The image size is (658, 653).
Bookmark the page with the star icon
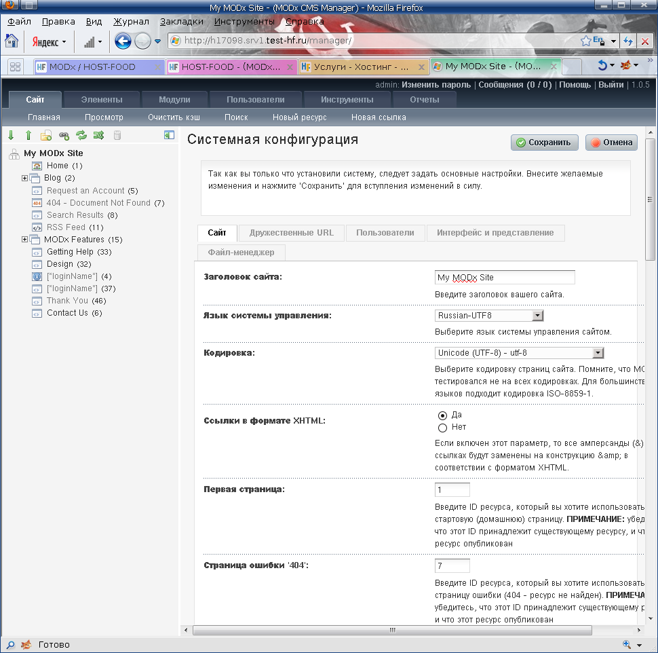(586, 41)
